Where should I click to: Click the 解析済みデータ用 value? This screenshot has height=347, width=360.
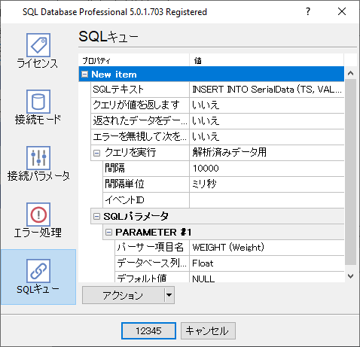pos(267,153)
